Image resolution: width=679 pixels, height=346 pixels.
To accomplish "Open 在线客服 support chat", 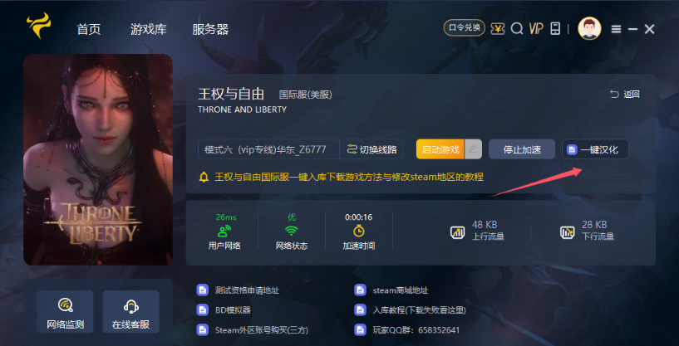I will pos(130,311).
